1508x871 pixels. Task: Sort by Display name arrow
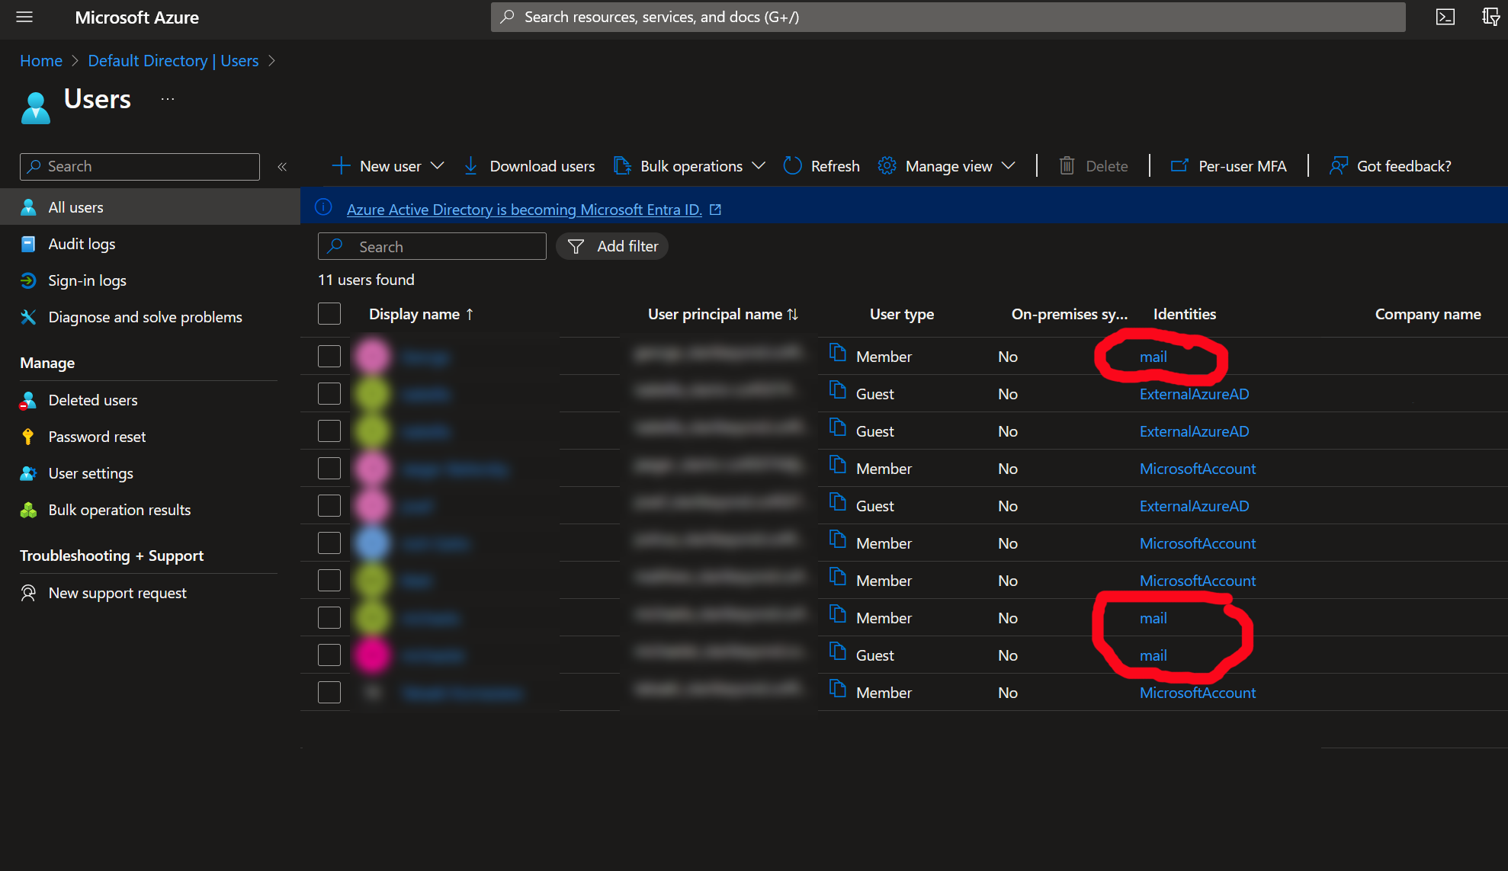click(x=470, y=314)
